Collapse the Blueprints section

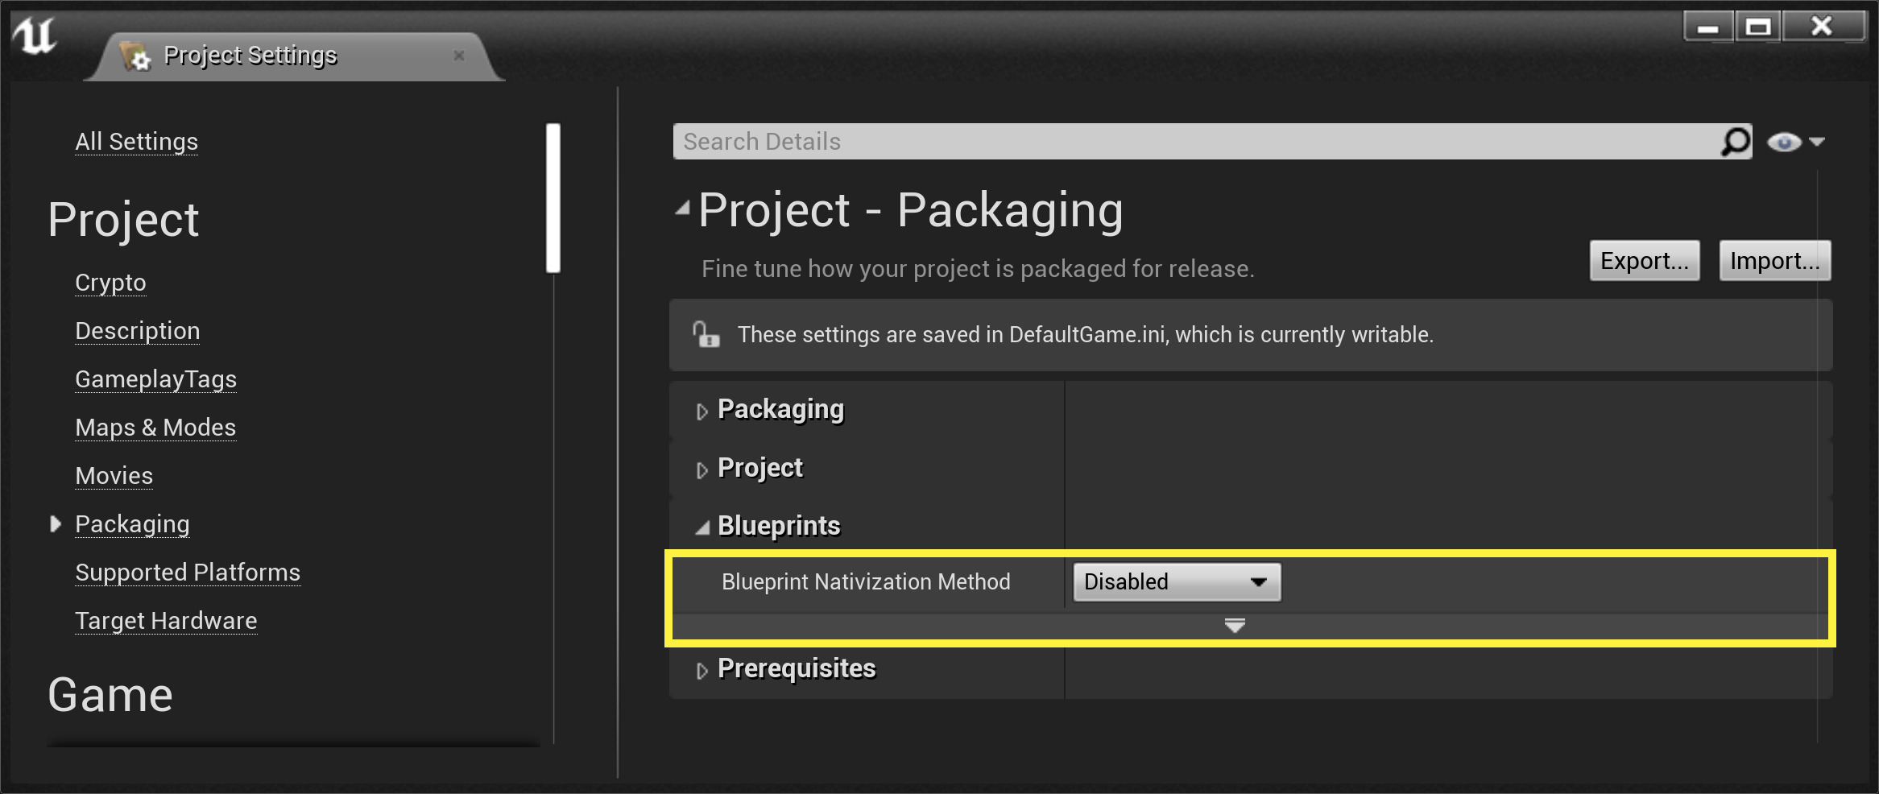click(x=702, y=528)
